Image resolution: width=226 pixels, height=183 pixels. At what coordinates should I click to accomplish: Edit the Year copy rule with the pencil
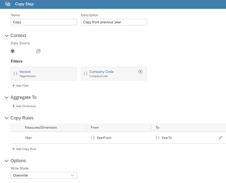(x=220, y=137)
